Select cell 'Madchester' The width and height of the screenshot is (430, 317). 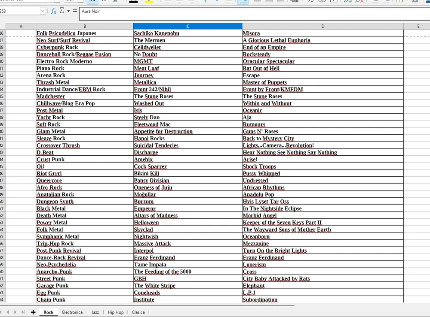(84, 96)
